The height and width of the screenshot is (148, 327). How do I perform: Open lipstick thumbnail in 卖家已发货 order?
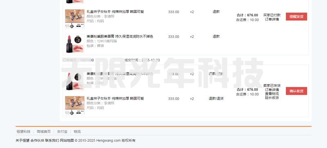[75, 81]
